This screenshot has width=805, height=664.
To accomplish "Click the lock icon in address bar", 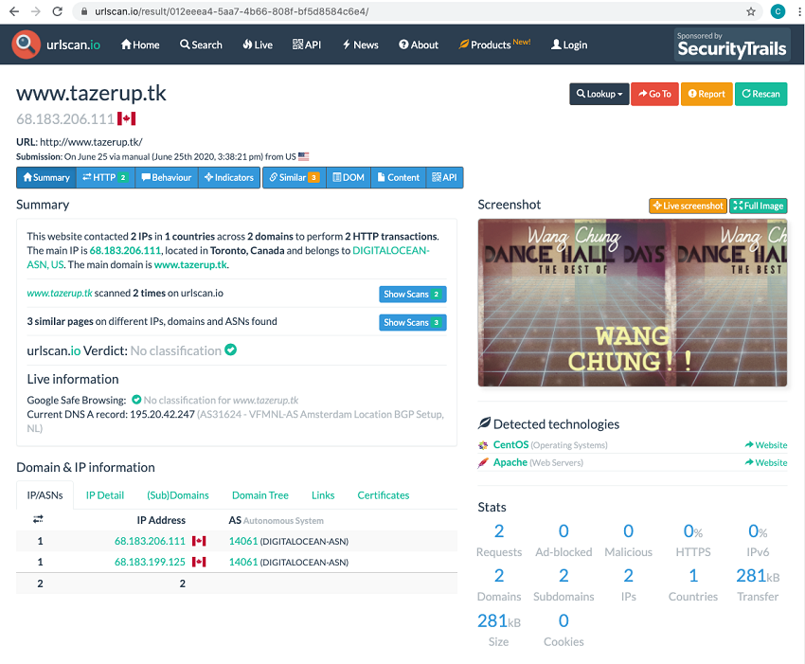I will click(84, 11).
